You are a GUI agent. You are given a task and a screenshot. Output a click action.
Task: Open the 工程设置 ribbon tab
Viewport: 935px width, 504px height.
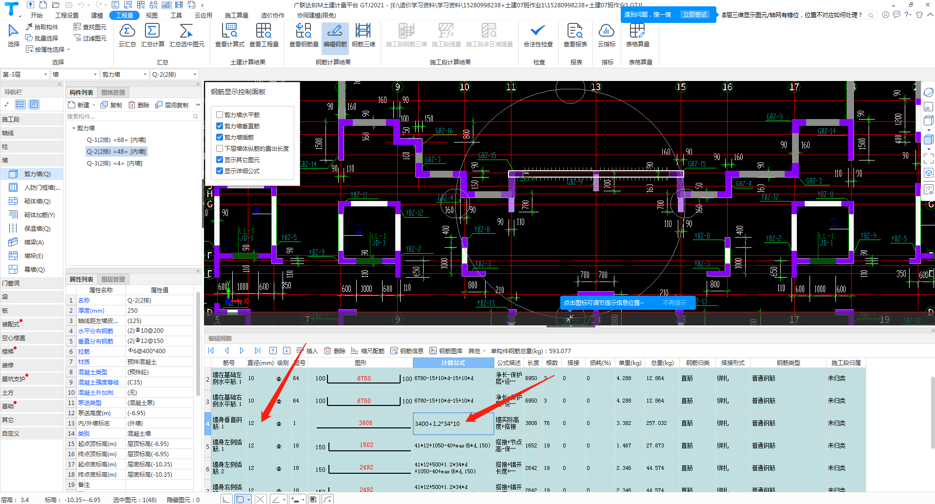coord(67,15)
